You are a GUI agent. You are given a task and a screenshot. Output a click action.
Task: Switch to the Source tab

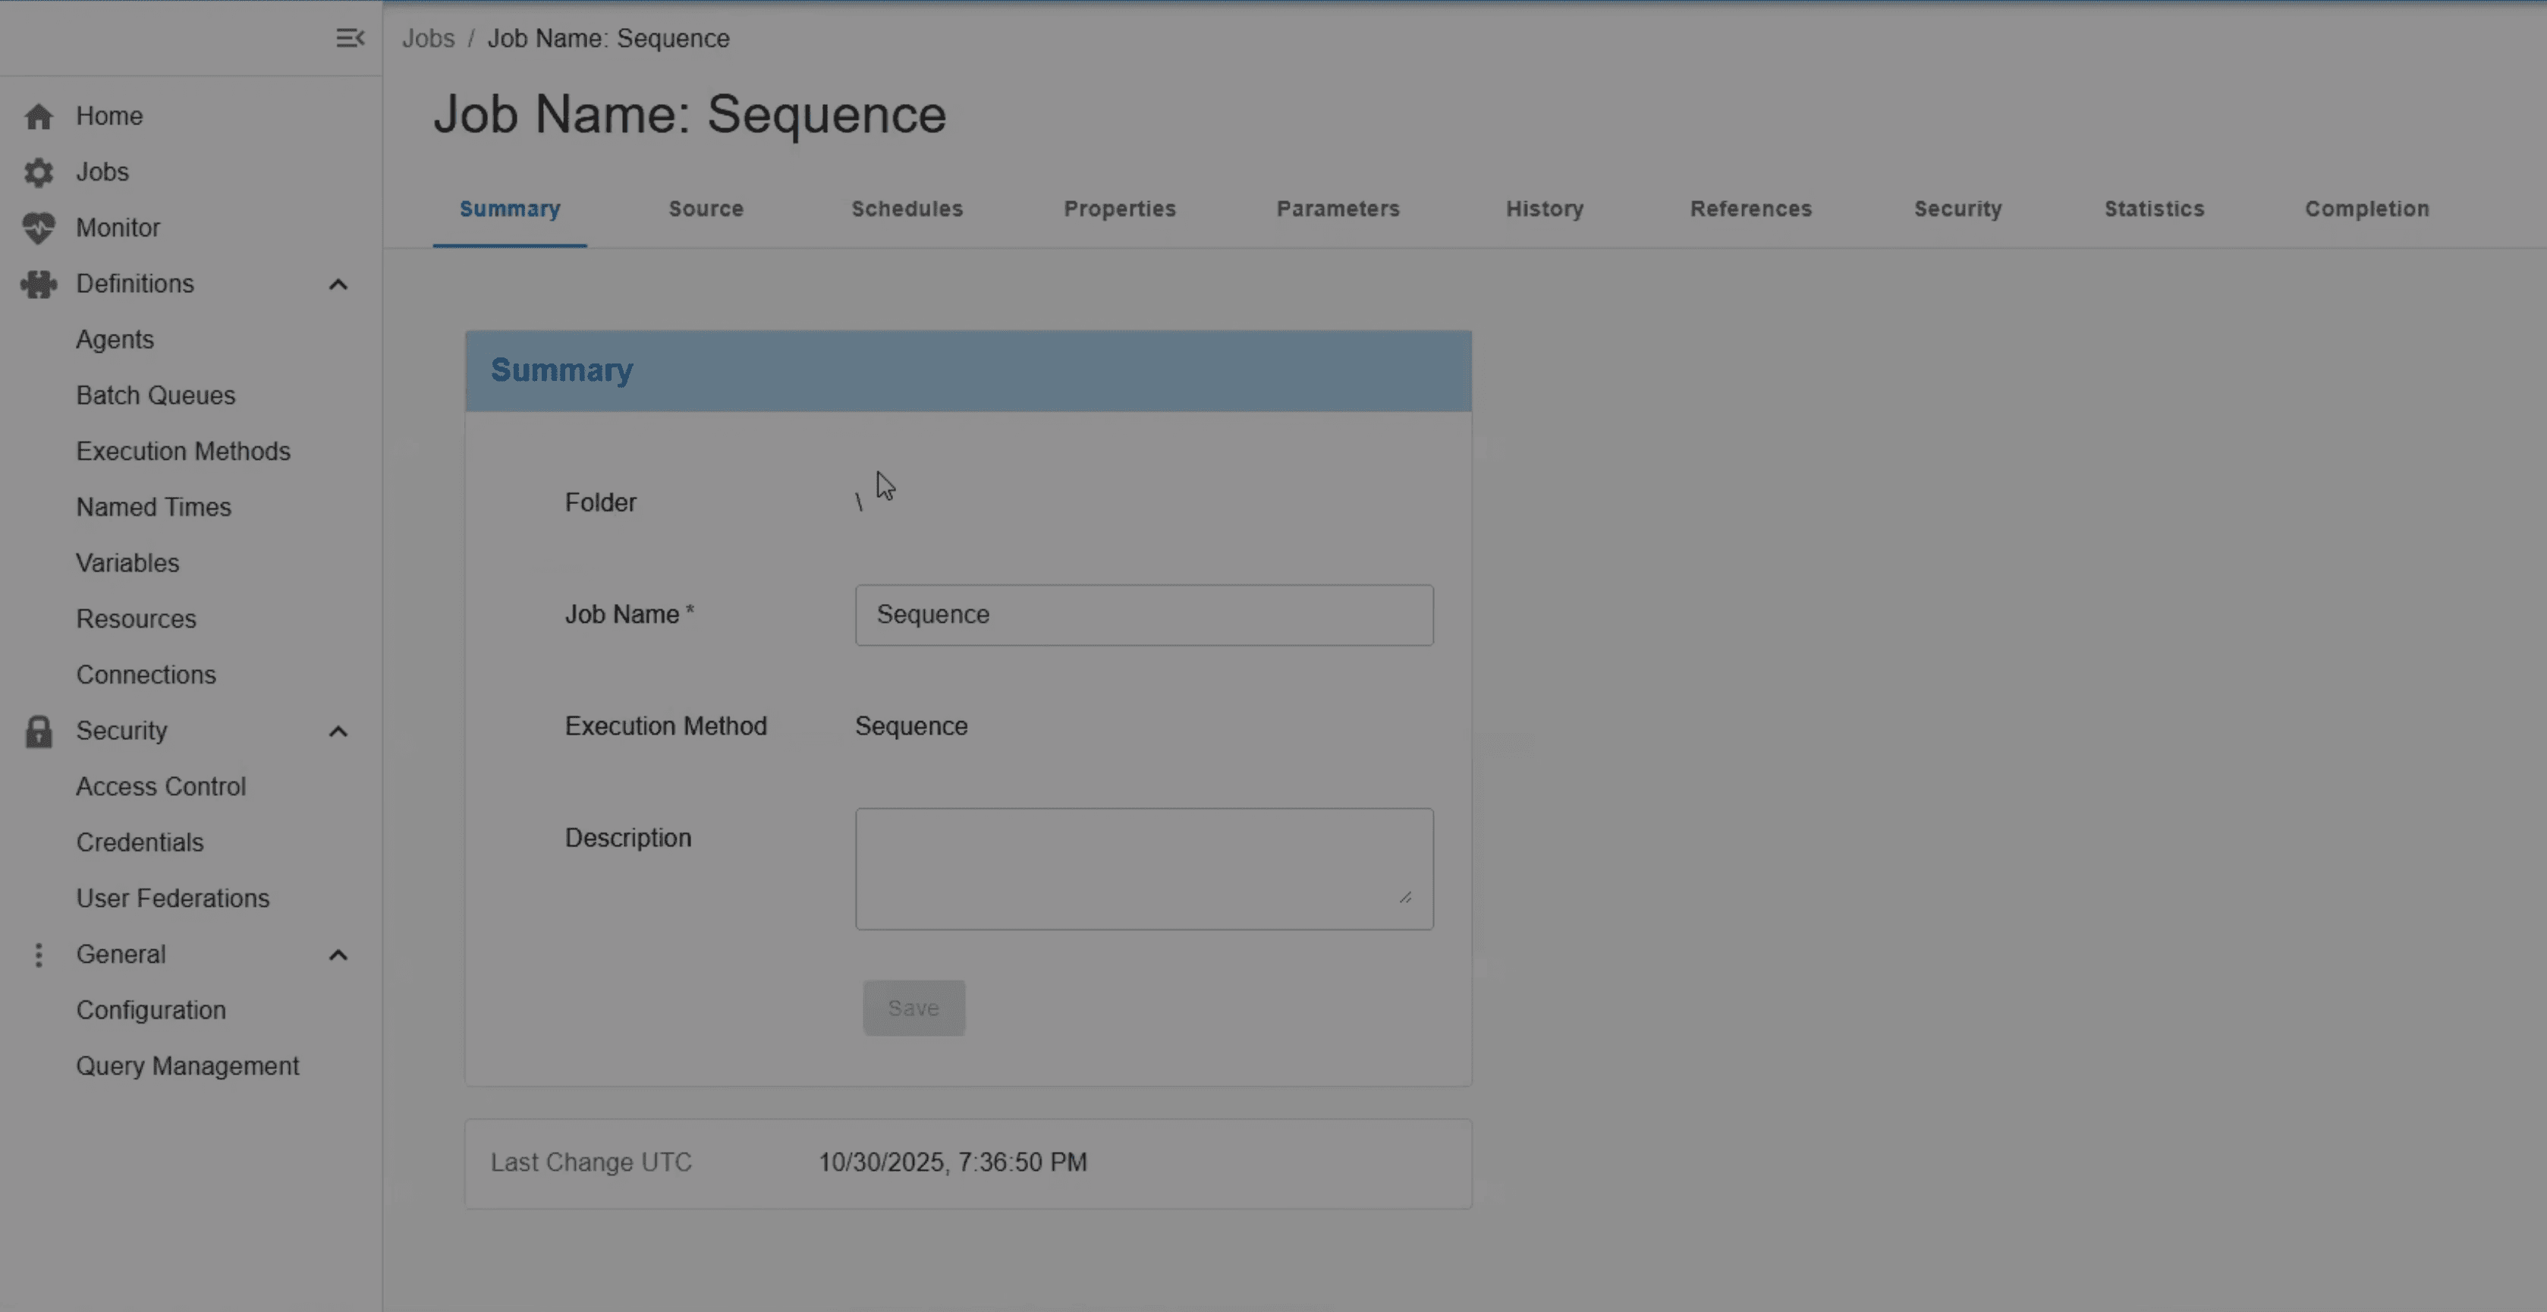click(705, 209)
